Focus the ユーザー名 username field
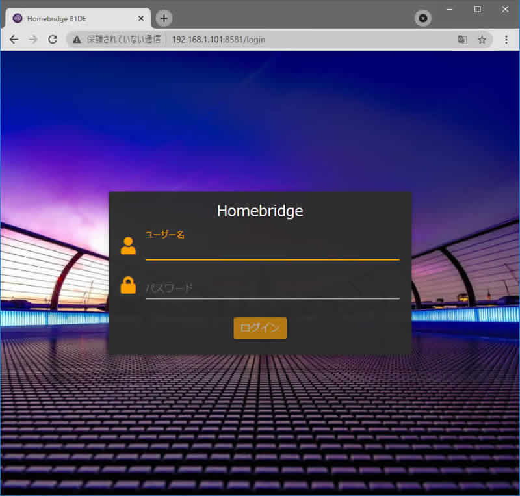This screenshot has height=496, width=520. [x=272, y=246]
